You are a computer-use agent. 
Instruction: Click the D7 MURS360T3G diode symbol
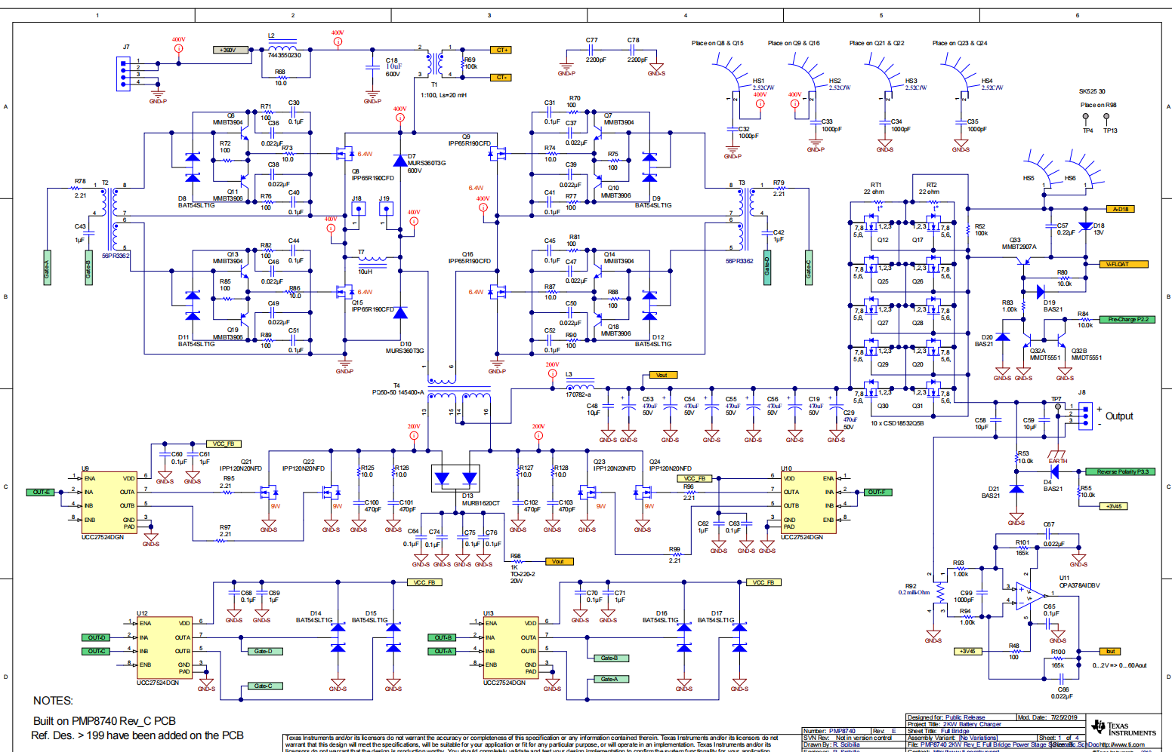point(400,160)
